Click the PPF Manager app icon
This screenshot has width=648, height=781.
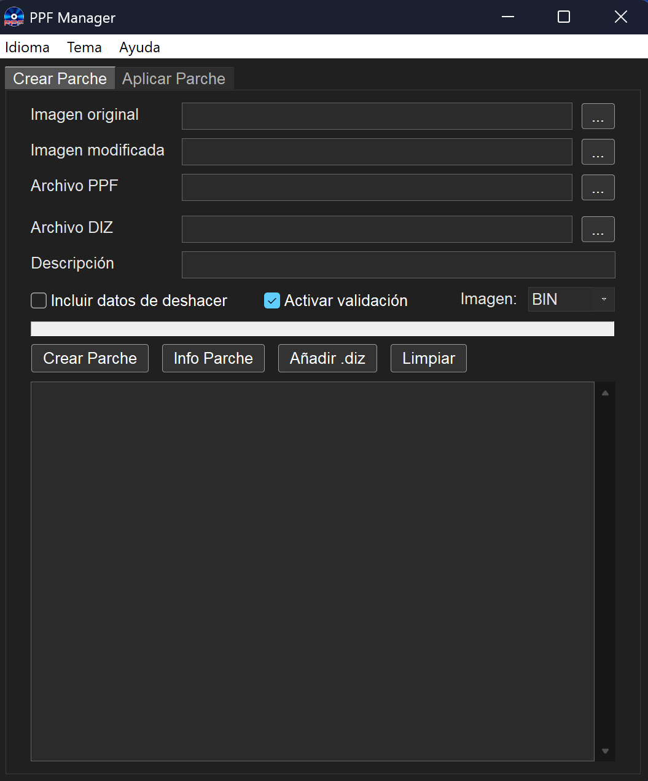[14, 17]
